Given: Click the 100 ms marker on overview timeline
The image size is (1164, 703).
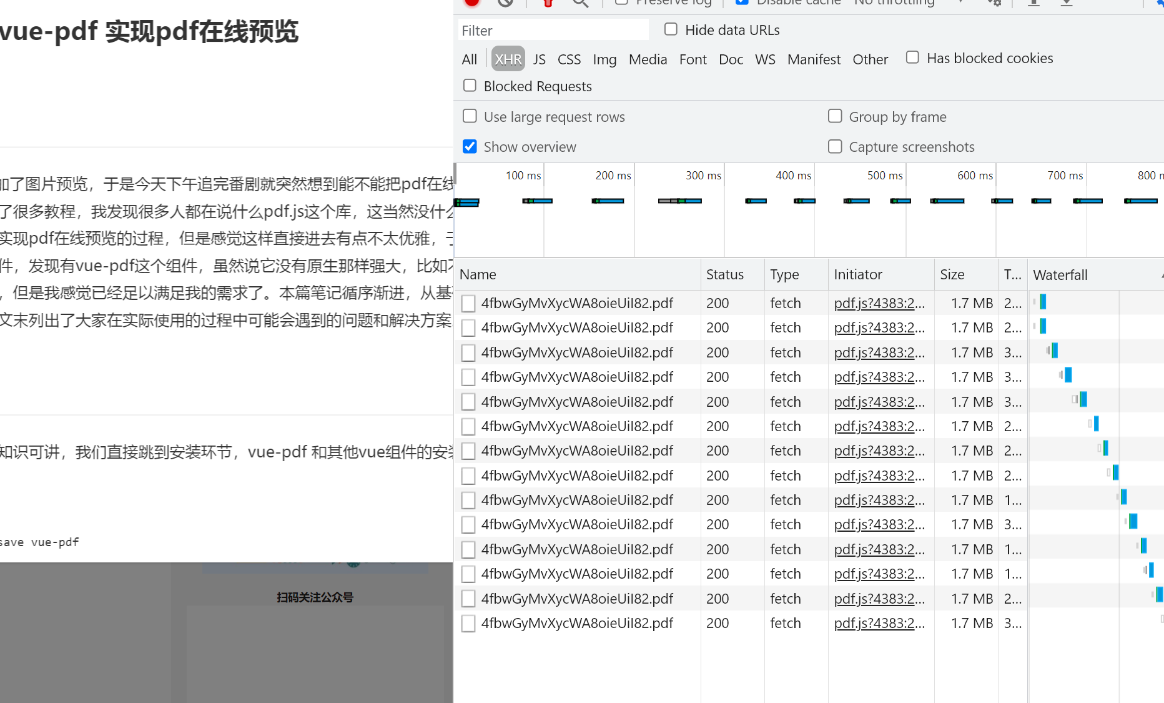Looking at the screenshot, I should 523,176.
